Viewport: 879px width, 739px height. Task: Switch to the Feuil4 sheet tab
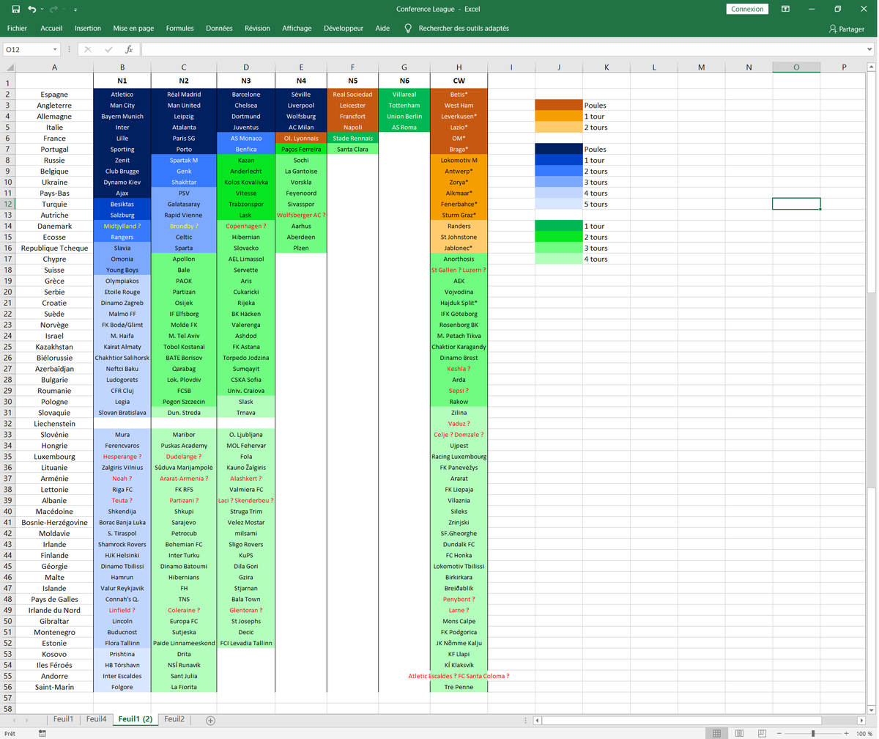[96, 719]
